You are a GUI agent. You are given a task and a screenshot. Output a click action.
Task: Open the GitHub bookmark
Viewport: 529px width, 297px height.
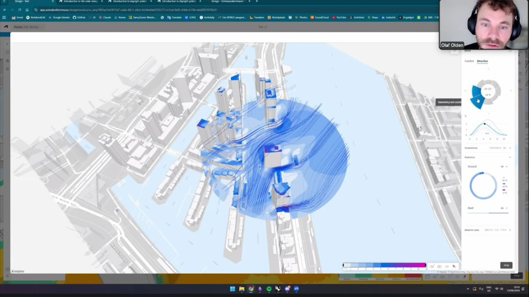click(x=79, y=18)
